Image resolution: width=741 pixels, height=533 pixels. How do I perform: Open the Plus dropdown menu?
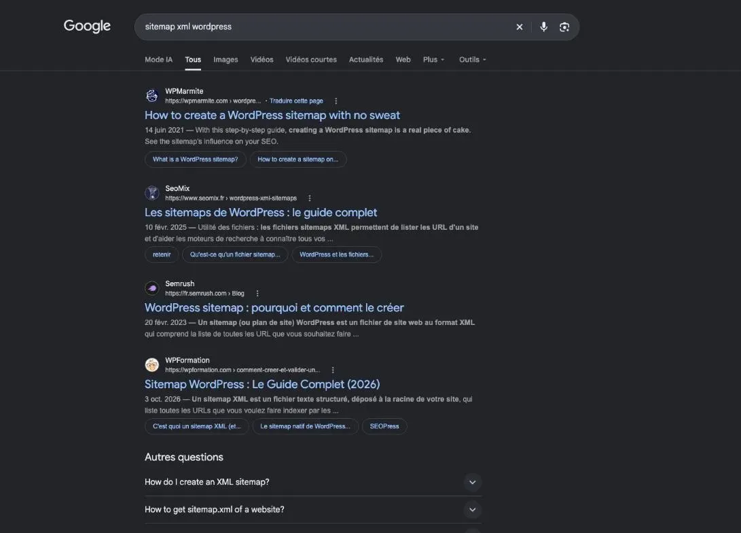[x=434, y=60]
